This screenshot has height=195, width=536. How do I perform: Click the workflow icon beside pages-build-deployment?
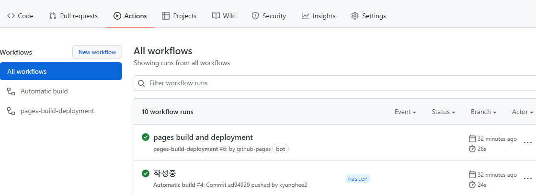(x=11, y=111)
